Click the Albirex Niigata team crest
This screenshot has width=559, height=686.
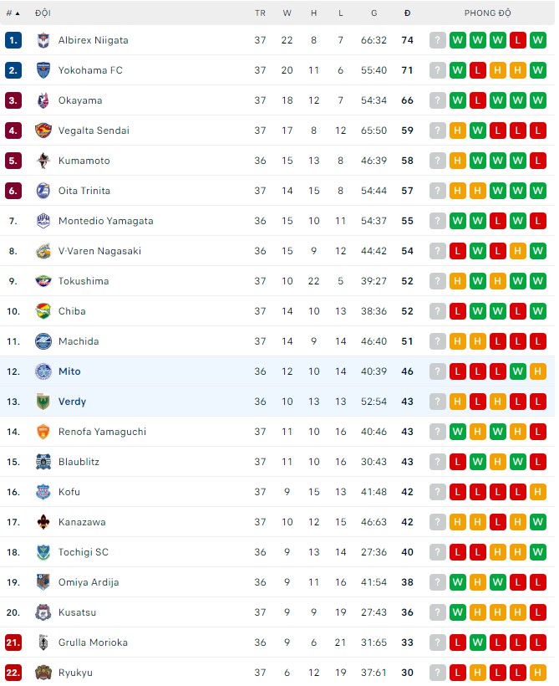[43, 40]
